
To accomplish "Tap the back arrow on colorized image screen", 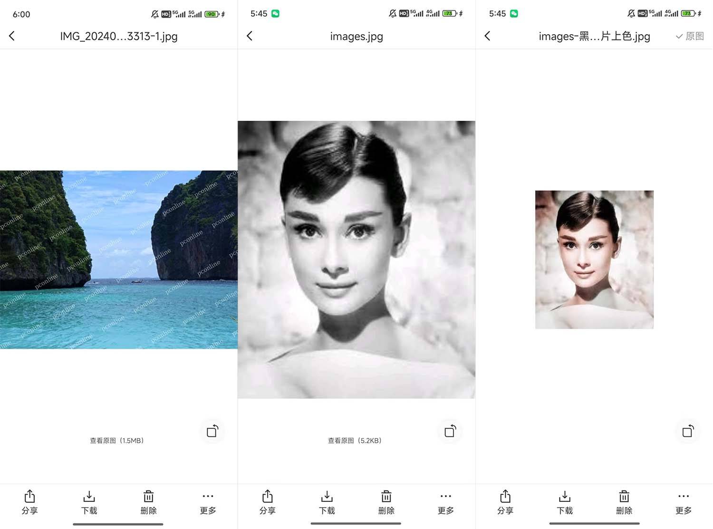I will pos(488,36).
